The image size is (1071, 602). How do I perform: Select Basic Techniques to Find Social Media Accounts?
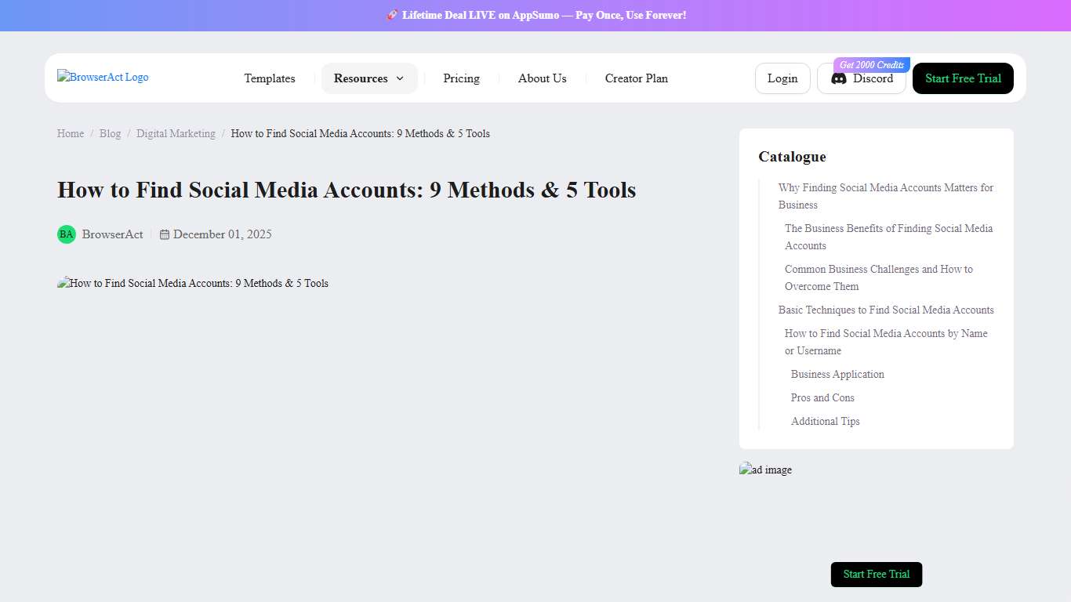tap(886, 310)
